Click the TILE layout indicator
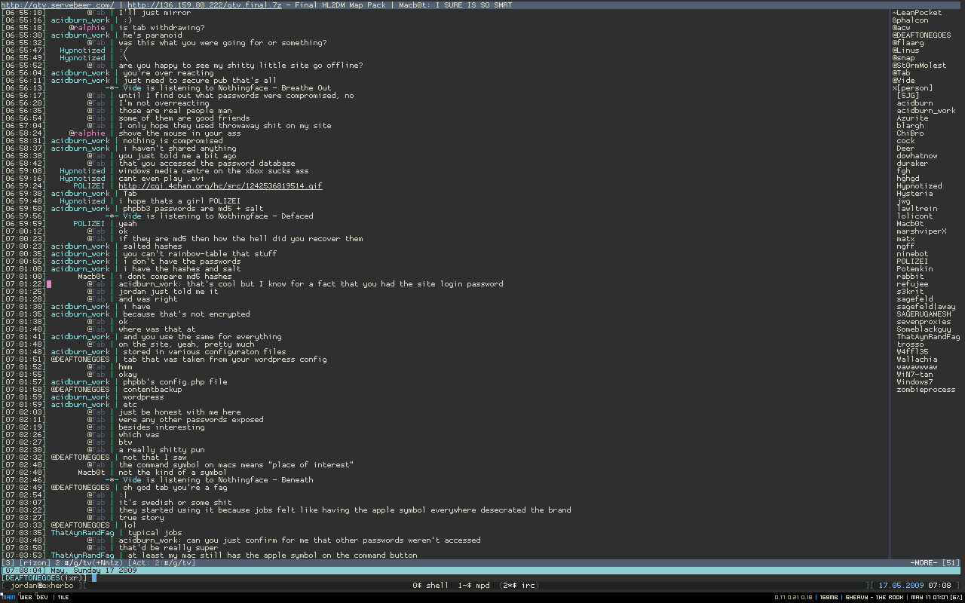This screenshot has width=965, height=603. [x=63, y=597]
